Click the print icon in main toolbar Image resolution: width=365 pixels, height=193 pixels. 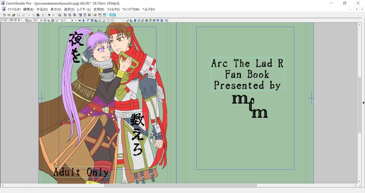point(59,15)
